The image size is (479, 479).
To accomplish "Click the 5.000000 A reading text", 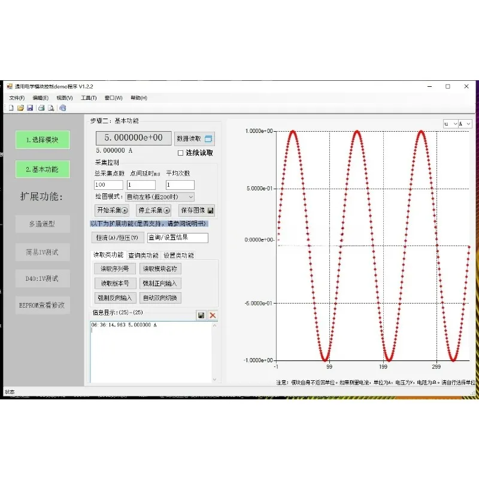I will 114,151.
